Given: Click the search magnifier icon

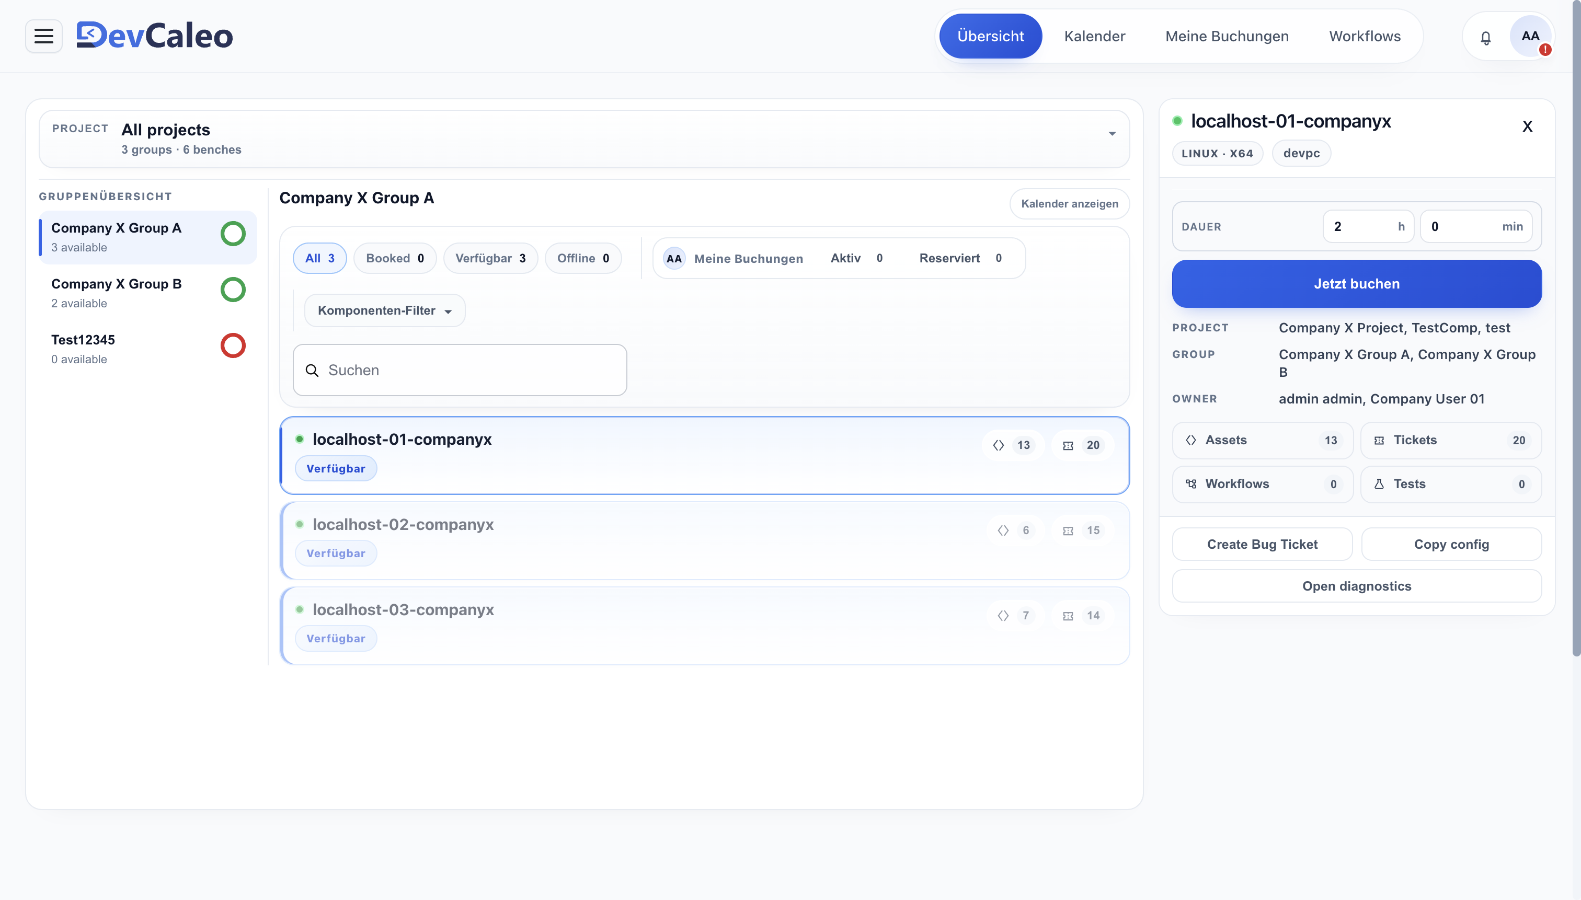Looking at the screenshot, I should (312, 370).
